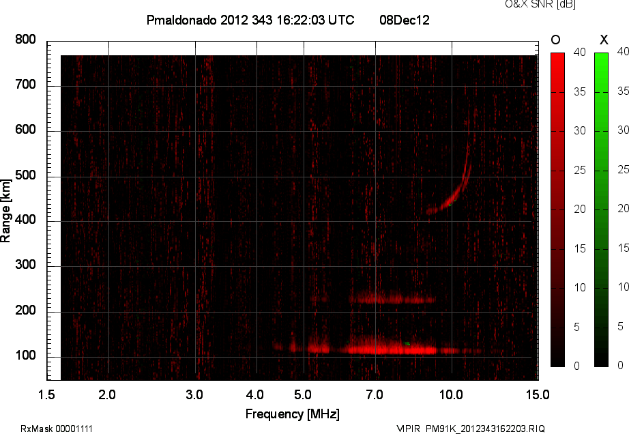Click the 15 label on the O color scale
629x434 pixels.
coord(579,248)
